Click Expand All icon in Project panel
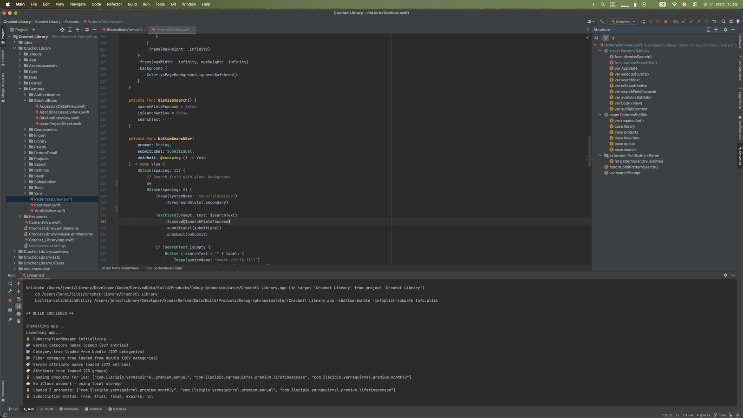 tap(70, 30)
